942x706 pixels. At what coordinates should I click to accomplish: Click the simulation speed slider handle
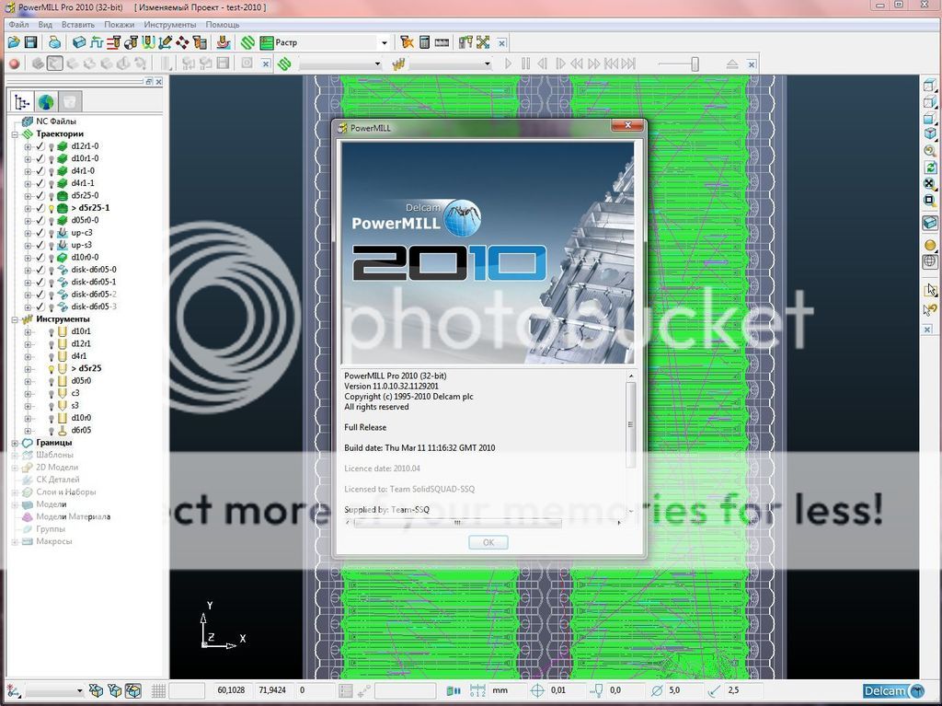(695, 64)
